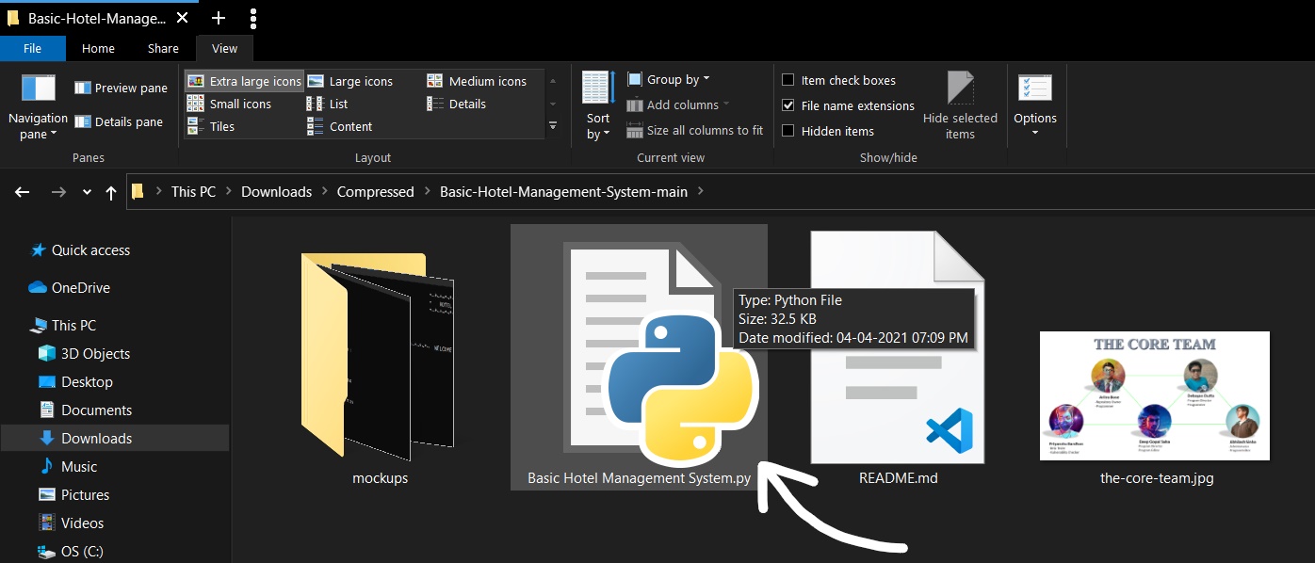The image size is (1315, 563).
Task: Select Extra large icons layout
Action: (245, 81)
